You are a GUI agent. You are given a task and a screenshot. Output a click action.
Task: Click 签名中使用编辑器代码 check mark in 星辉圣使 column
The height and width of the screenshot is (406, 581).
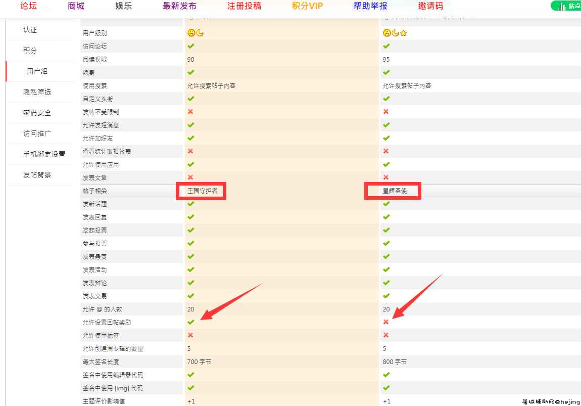click(x=386, y=375)
